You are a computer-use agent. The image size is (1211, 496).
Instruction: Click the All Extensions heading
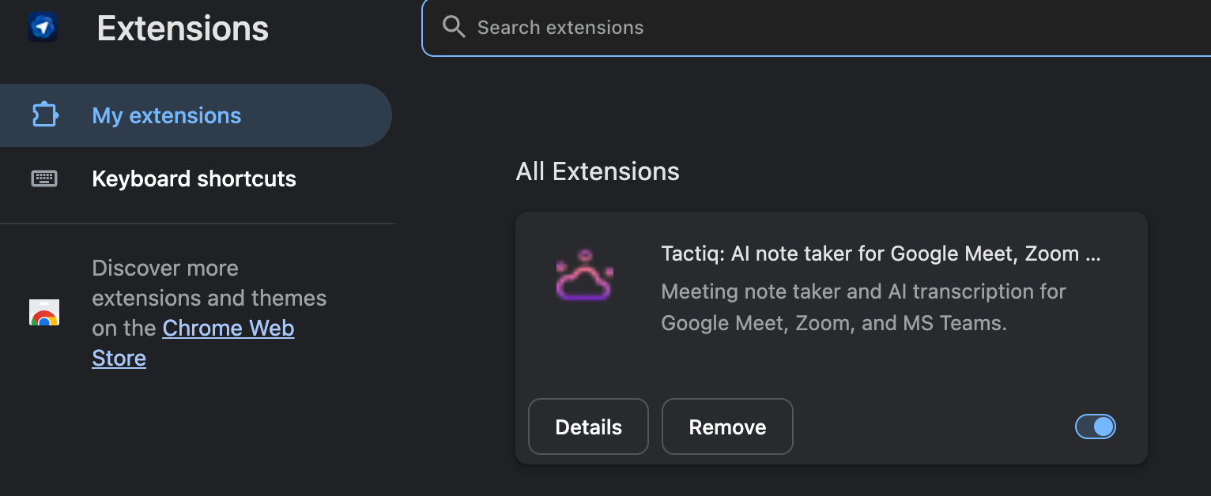[598, 171]
